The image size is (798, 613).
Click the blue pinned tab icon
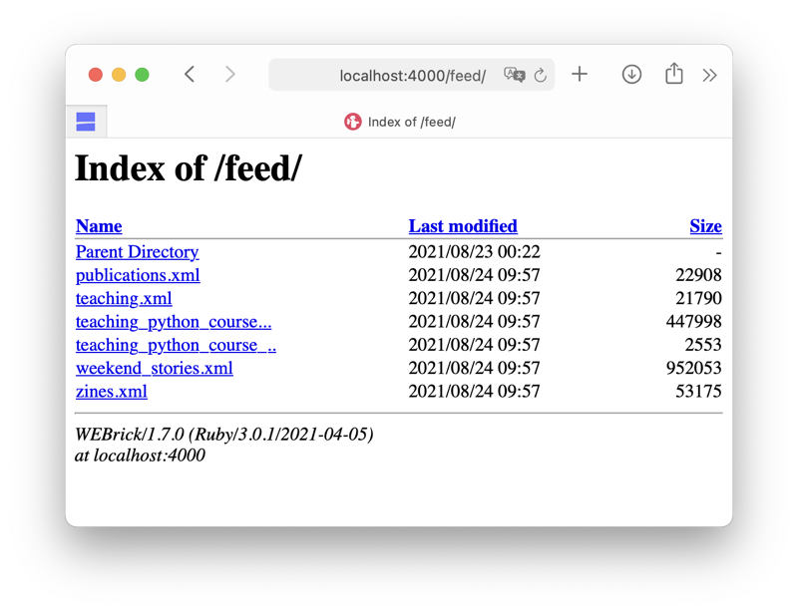(x=86, y=122)
